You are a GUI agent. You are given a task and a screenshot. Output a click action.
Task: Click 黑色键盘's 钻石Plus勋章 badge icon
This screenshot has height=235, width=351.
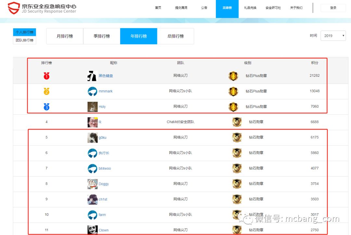233,76
